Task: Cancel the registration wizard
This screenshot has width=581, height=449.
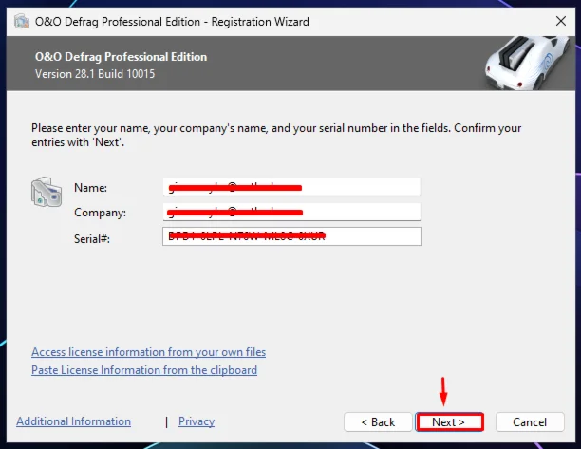Action: pyautogui.click(x=530, y=422)
